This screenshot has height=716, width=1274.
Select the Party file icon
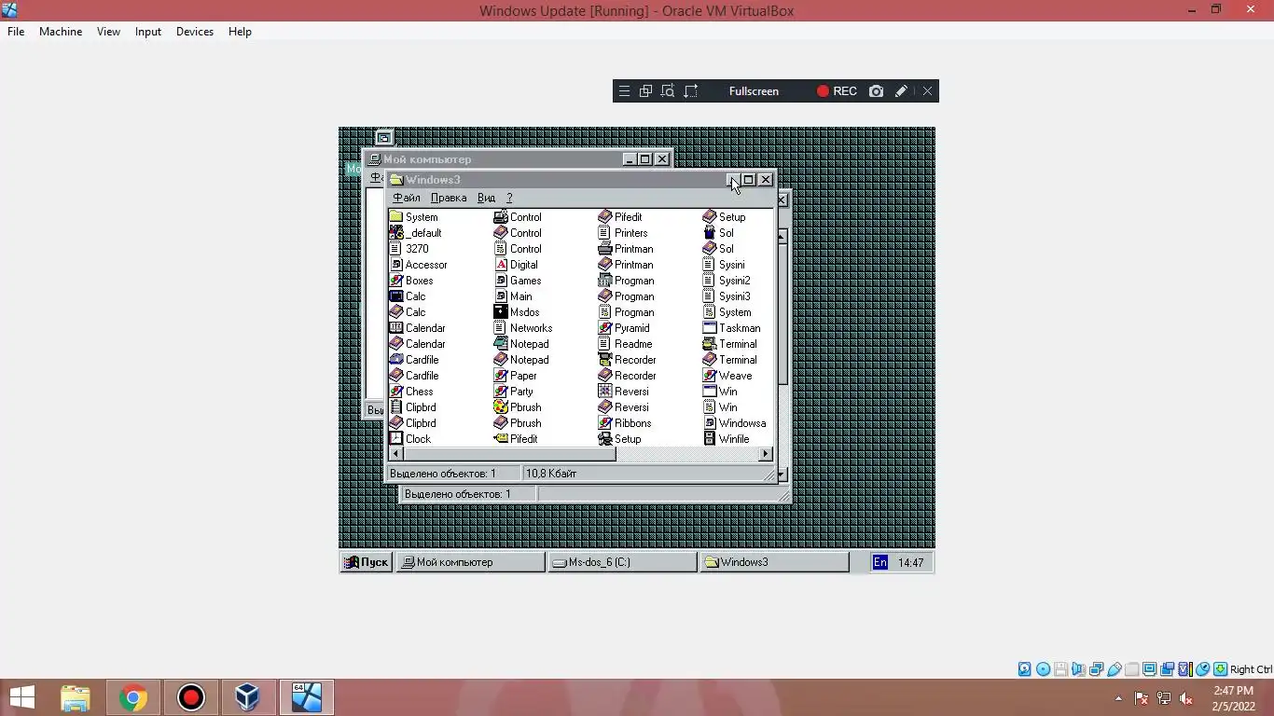514,392
